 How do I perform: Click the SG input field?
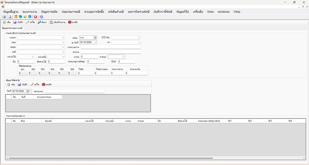point(26,62)
